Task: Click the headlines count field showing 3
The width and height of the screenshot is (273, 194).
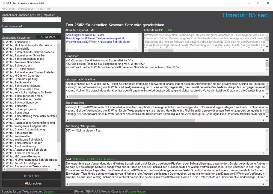Action: pyautogui.click(x=32, y=20)
